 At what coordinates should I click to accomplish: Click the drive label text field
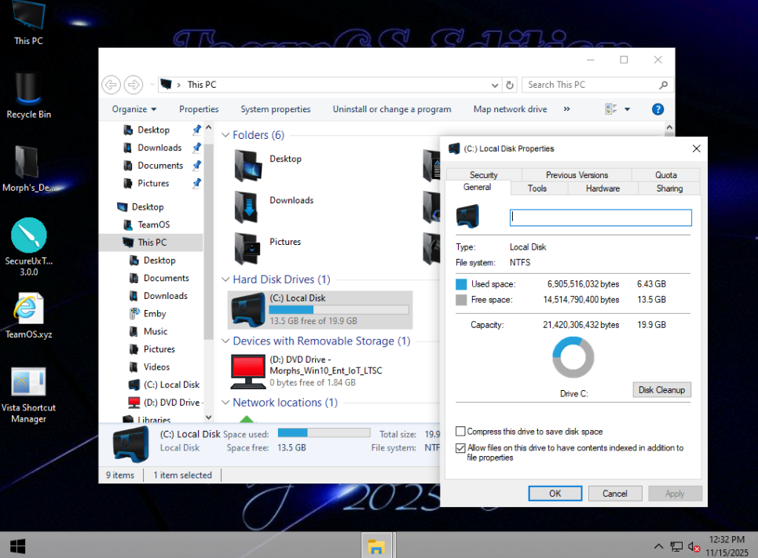(601, 217)
